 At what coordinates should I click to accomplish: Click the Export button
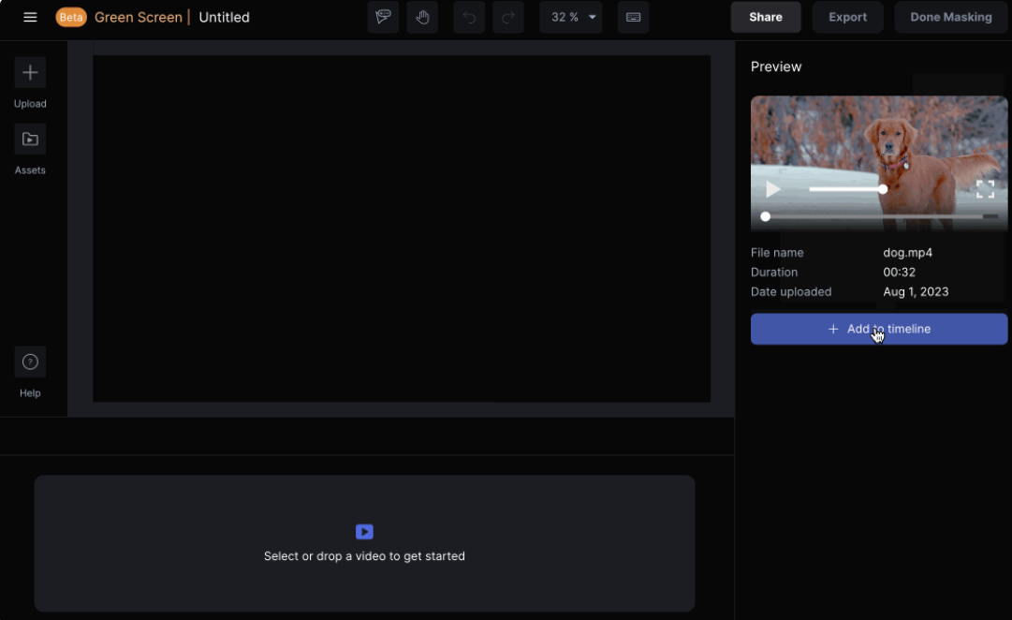[x=847, y=17]
